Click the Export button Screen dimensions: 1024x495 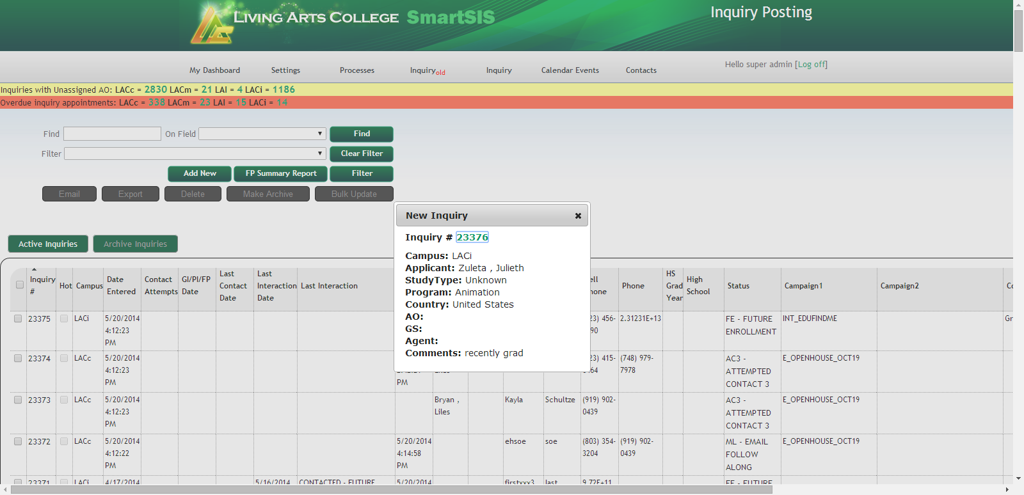131,194
